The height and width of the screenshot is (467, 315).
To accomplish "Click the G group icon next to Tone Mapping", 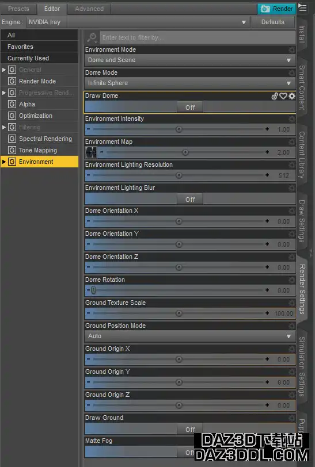I will coord(12,150).
